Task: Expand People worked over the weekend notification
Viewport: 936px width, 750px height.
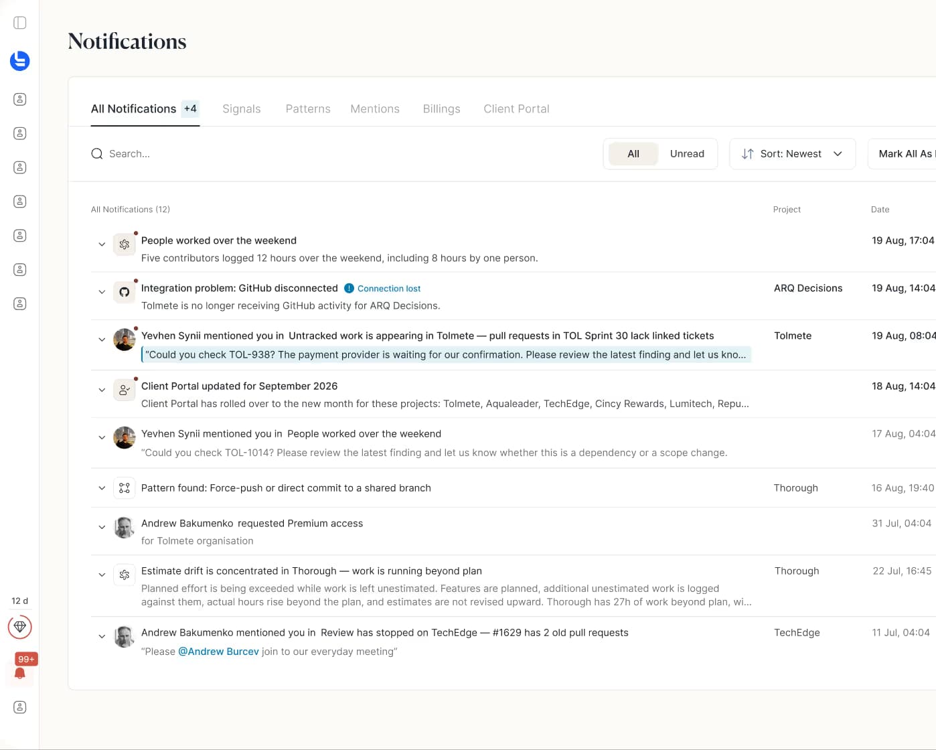Action: [102, 244]
